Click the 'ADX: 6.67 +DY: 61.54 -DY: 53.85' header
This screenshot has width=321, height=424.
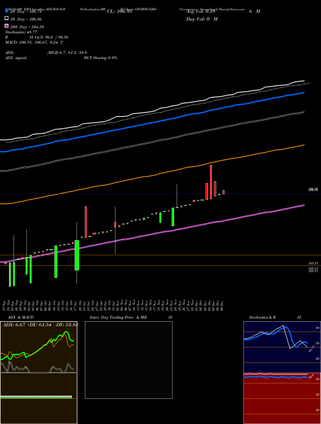(40, 325)
